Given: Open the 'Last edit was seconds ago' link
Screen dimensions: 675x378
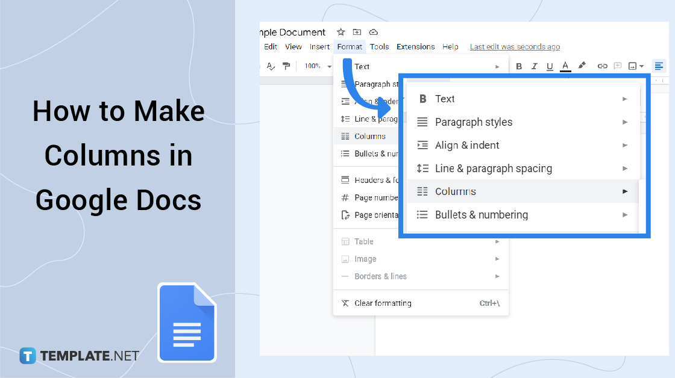Looking at the screenshot, I should coord(515,46).
